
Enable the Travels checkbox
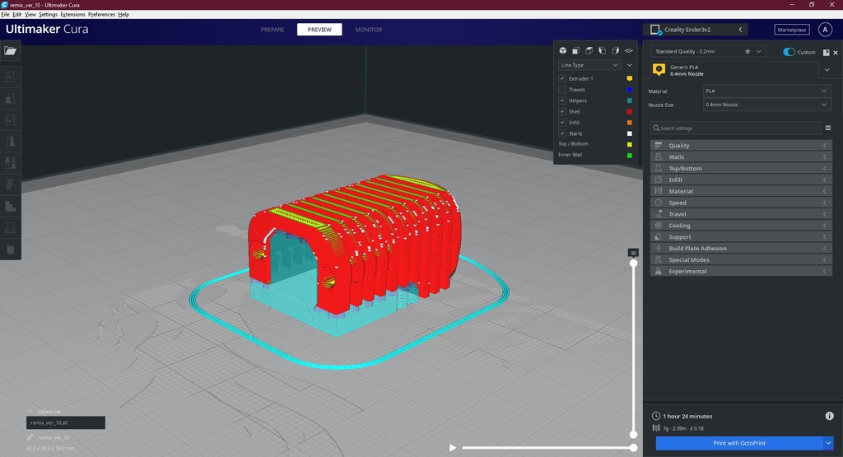(562, 90)
